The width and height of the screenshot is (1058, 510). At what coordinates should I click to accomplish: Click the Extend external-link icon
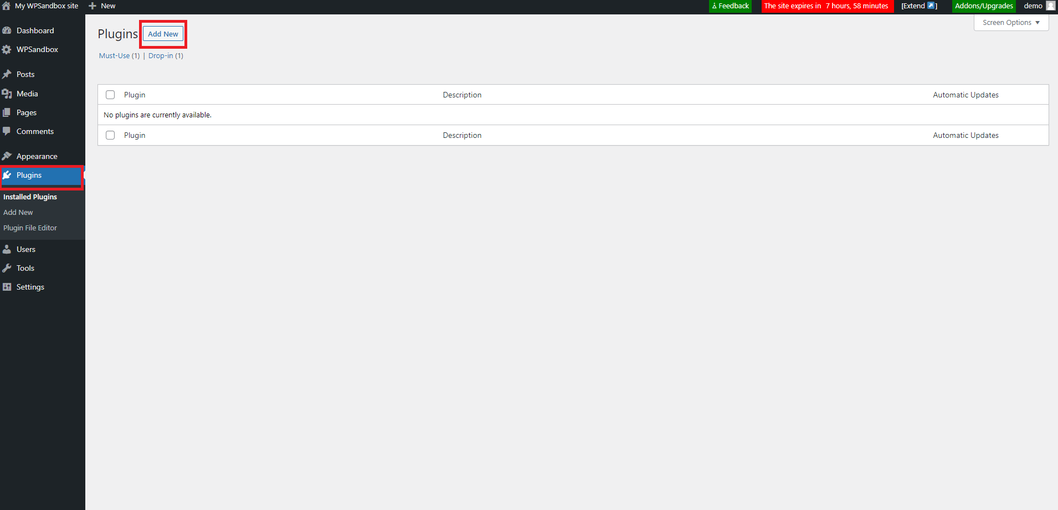pos(931,6)
